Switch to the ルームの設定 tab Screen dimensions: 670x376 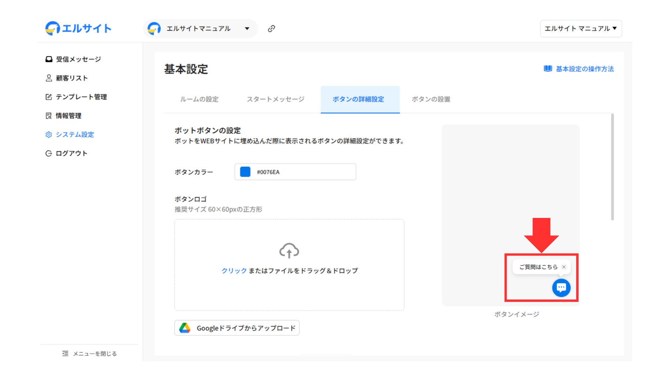click(199, 99)
